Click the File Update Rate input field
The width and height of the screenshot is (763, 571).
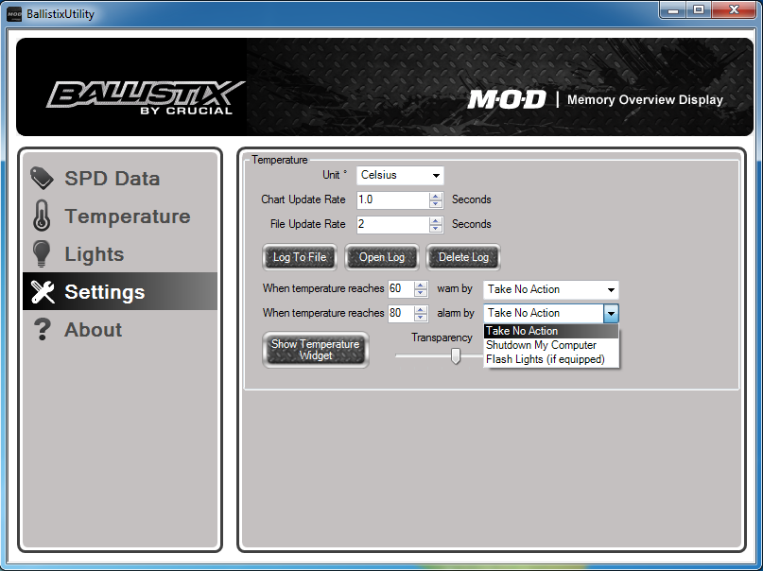click(393, 224)
